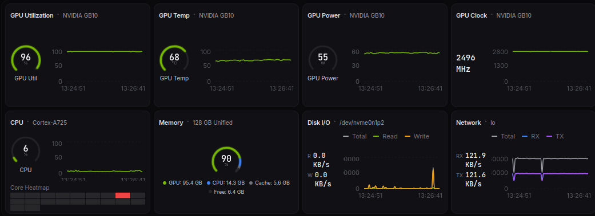Click 'NVIDIA GB10' in the GPU Utilization header
The width and height of the screenshot is (595, 216).
point(81,15)
